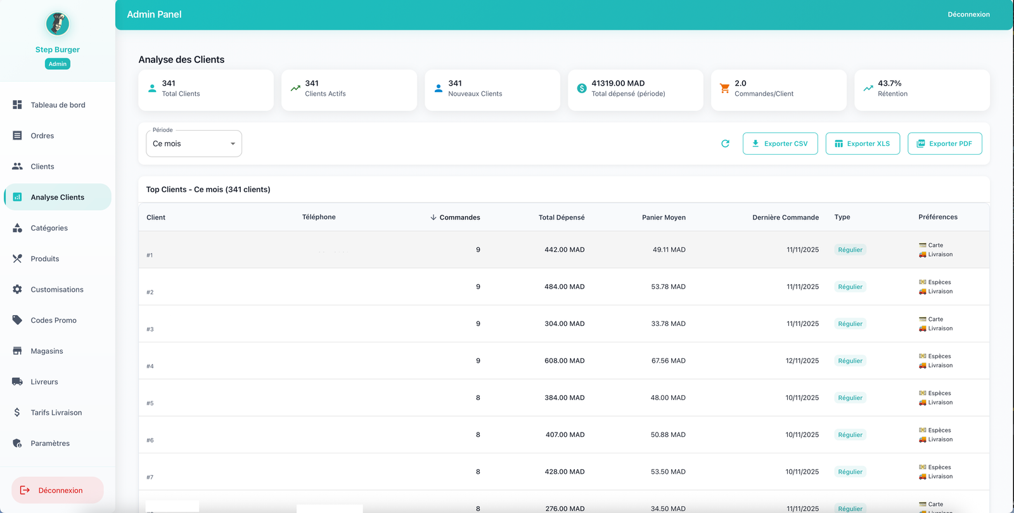Click the Tableau de bord grid icon
Viewport: 1014px width, 513px height.
(x=17, y=105)
